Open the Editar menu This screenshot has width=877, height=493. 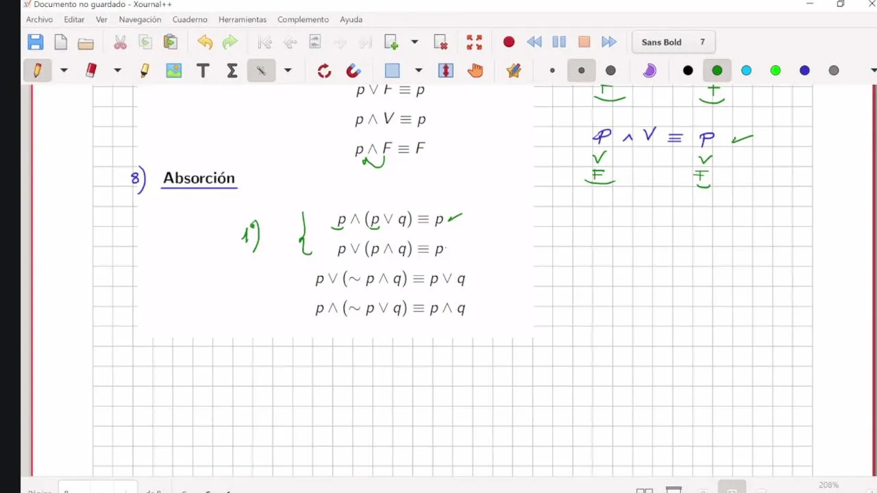(x=74, y=19)
